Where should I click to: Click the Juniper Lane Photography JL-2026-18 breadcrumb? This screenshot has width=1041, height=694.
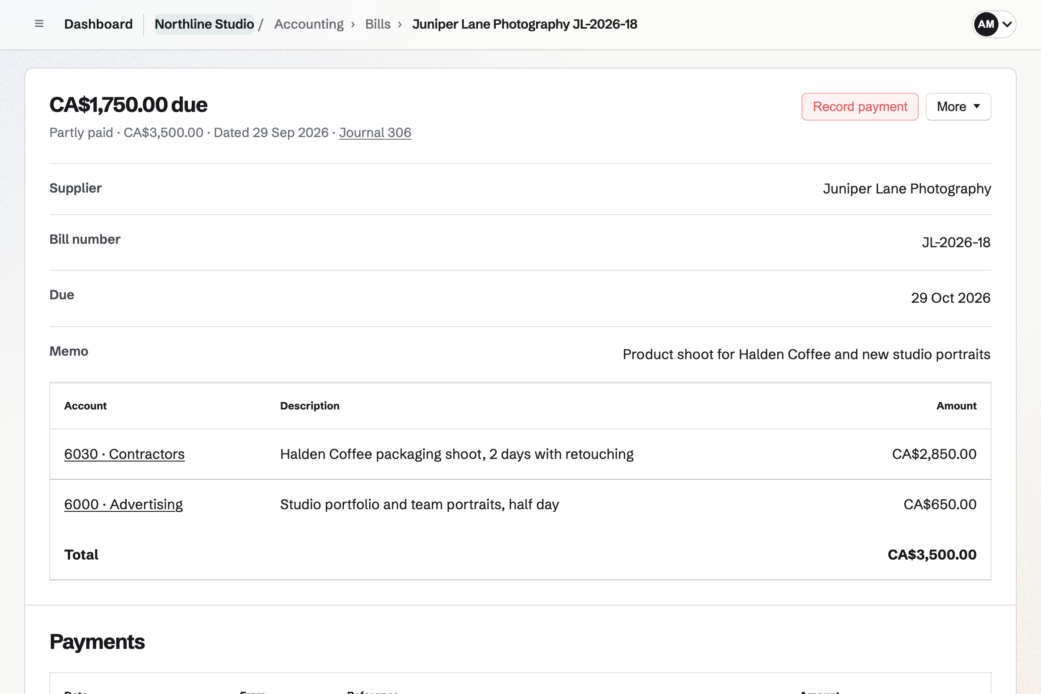point(524,24)
